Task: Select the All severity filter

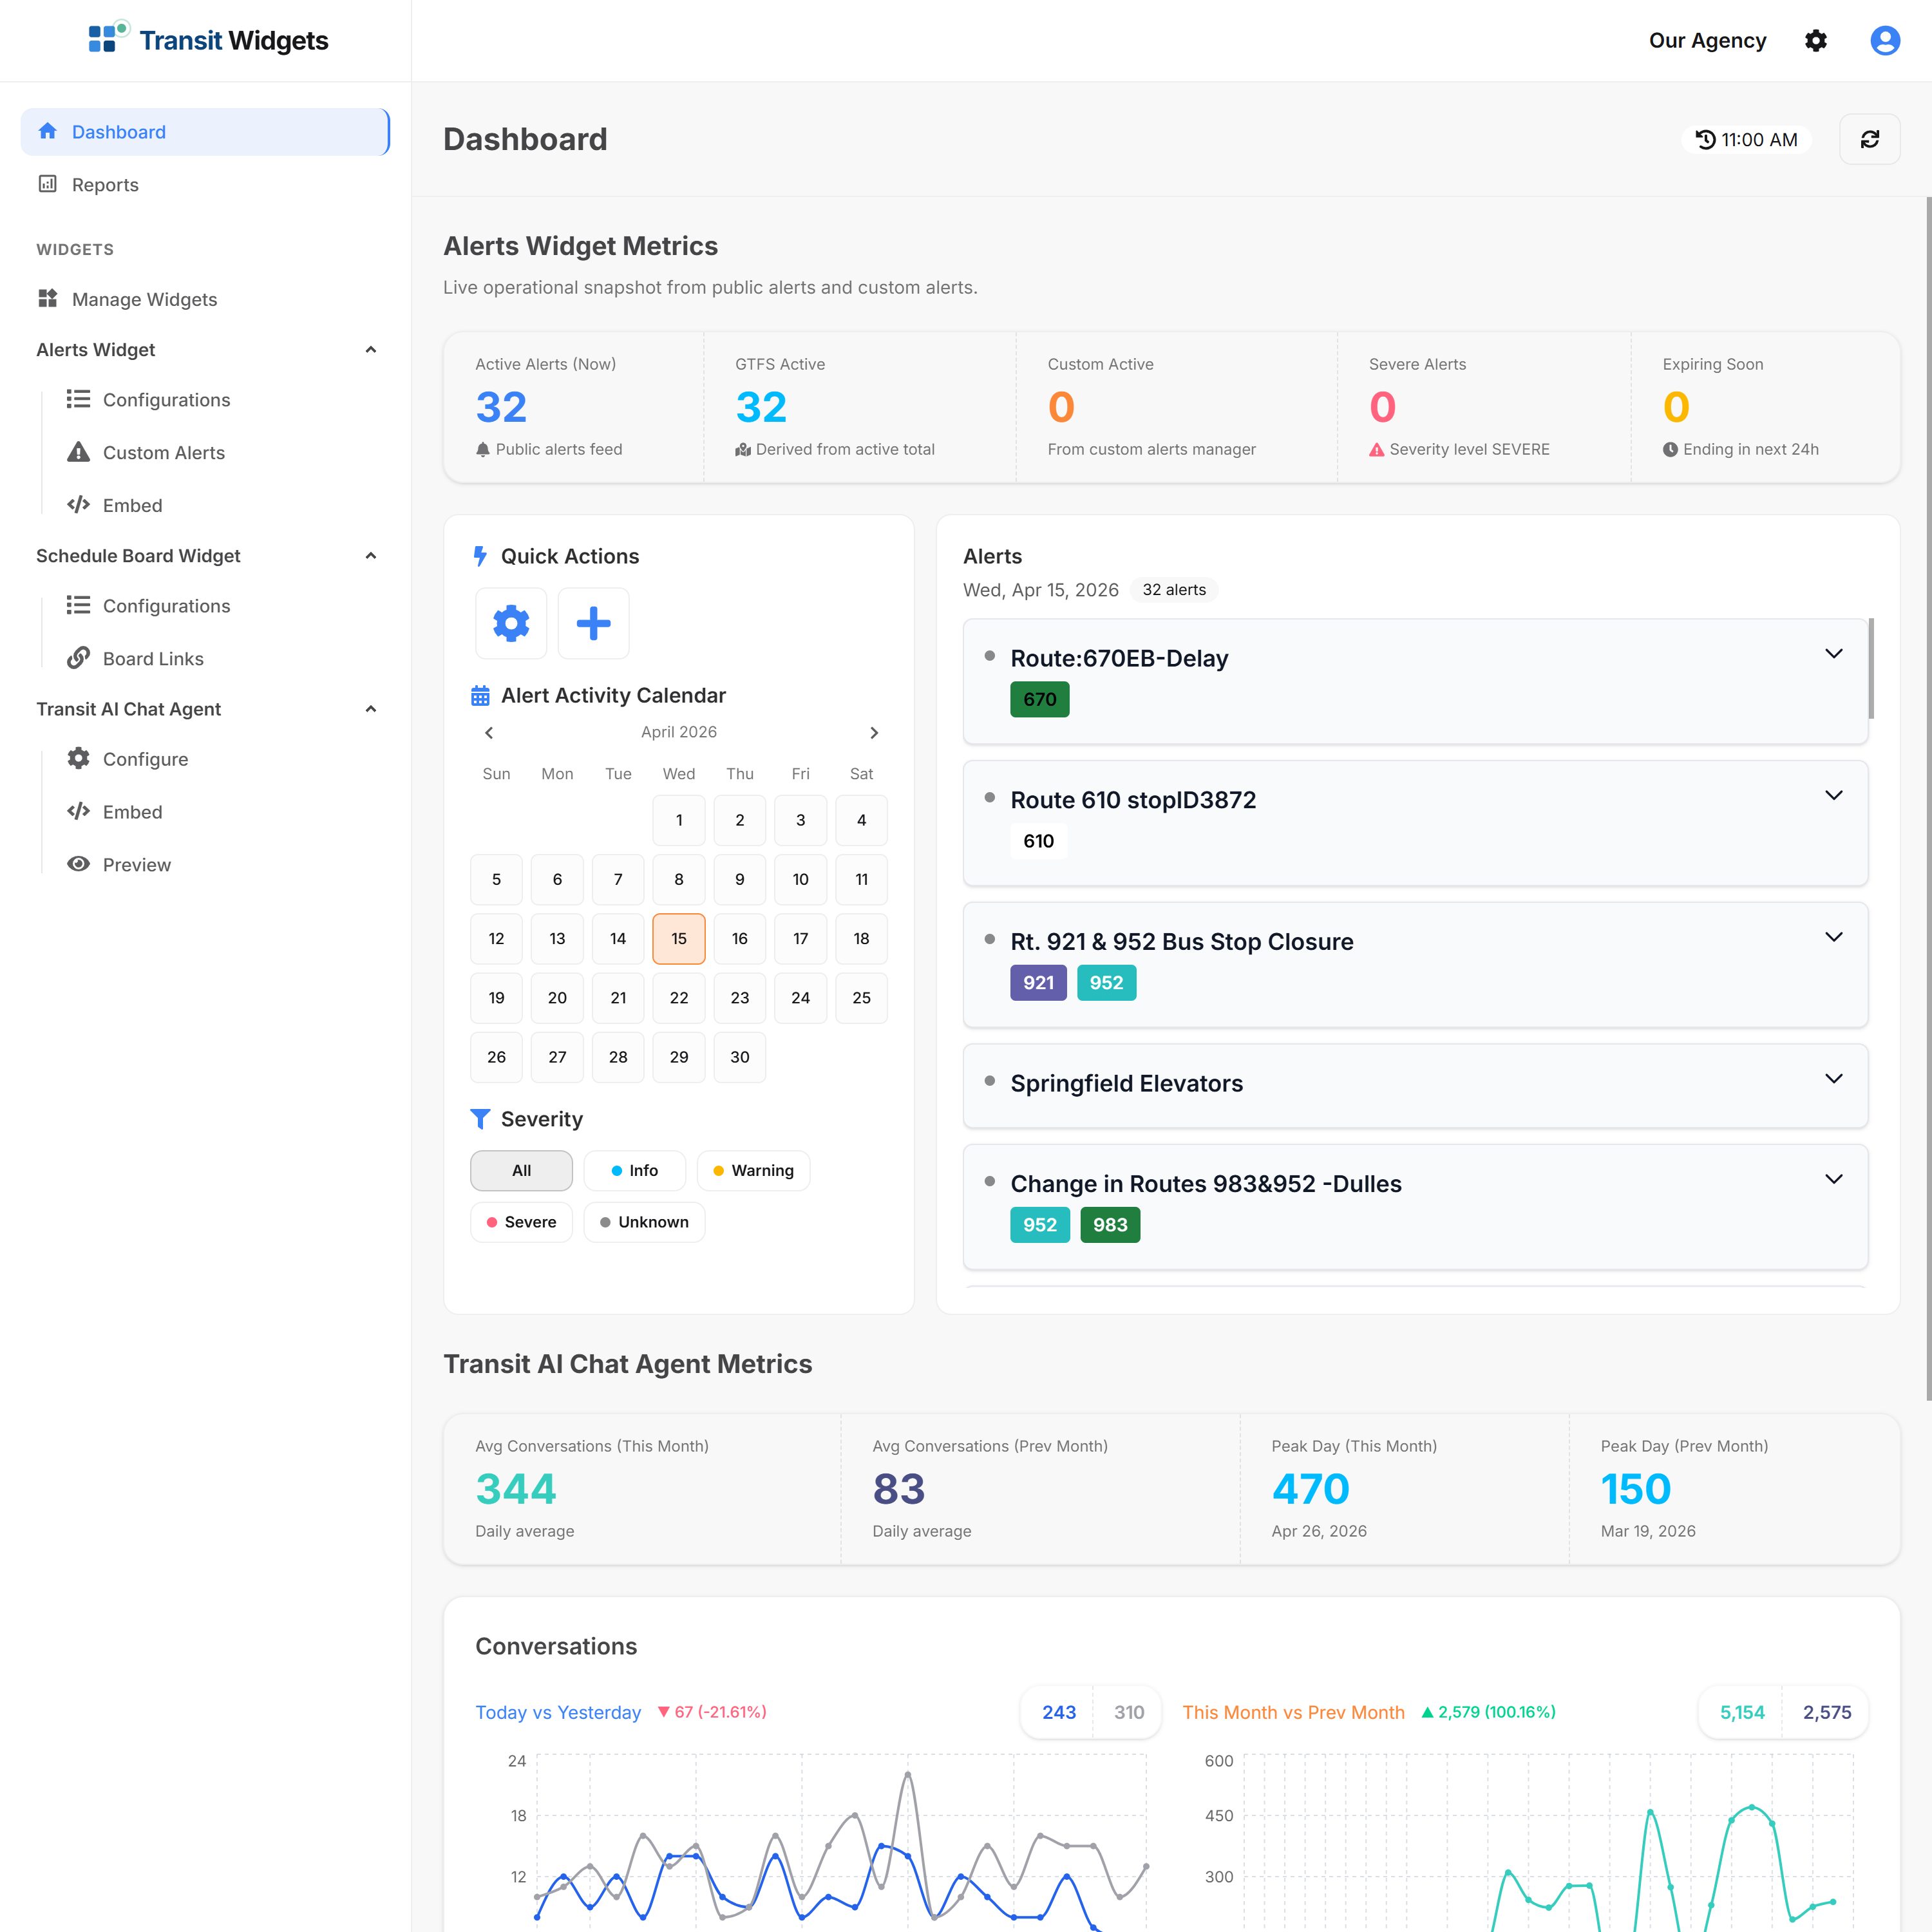Action: pos(521,1170)
